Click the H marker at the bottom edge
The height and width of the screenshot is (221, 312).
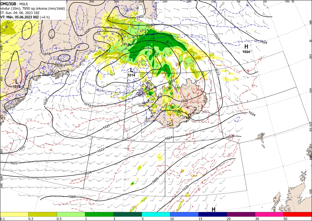click(213, 209)
